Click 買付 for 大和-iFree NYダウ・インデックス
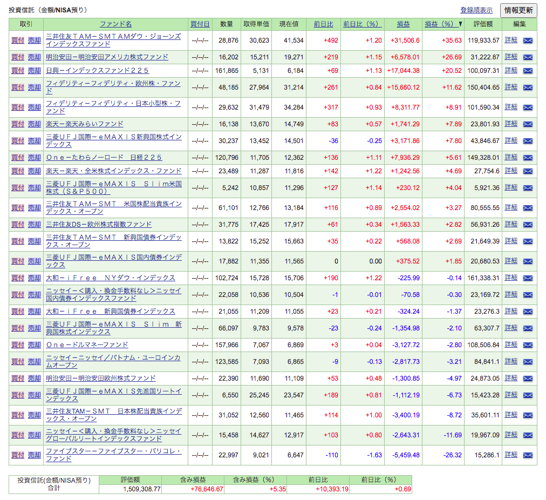Screen dimensions: 546x500 [18, 278]
